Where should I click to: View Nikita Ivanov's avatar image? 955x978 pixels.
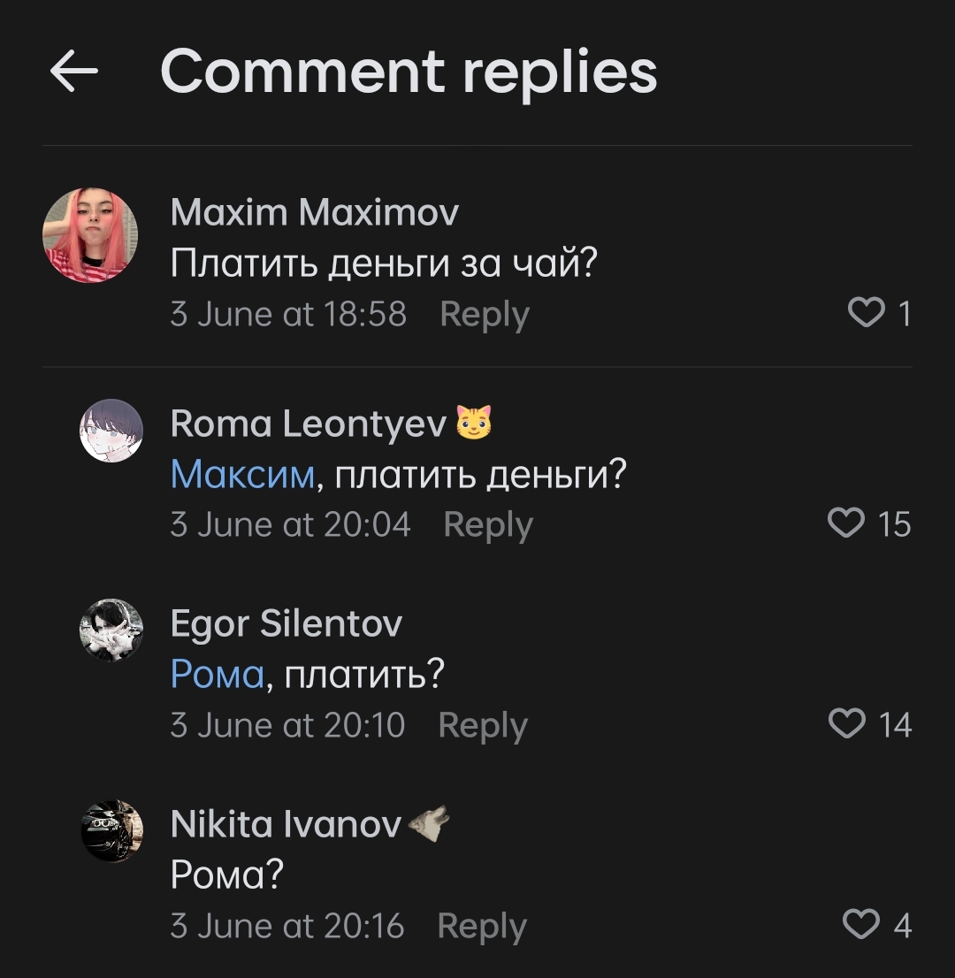tap(111, 831)
